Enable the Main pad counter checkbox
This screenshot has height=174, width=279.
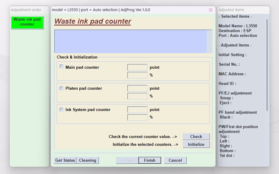pos(62,67)
